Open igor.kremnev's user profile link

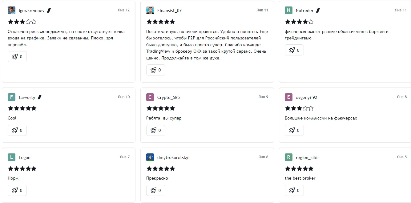point(31,10)
